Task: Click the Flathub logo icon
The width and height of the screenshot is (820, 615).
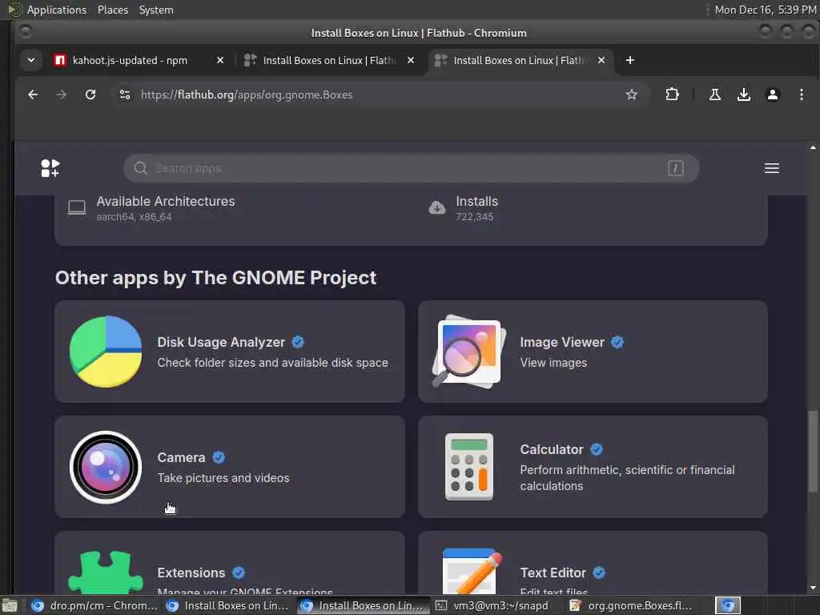Action: 50,168
